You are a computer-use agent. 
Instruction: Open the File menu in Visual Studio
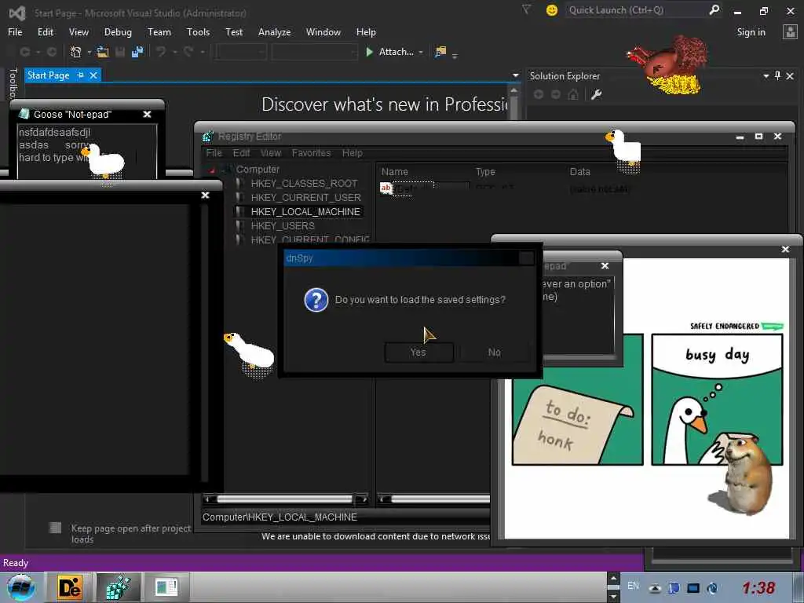(x=15, y=31)
